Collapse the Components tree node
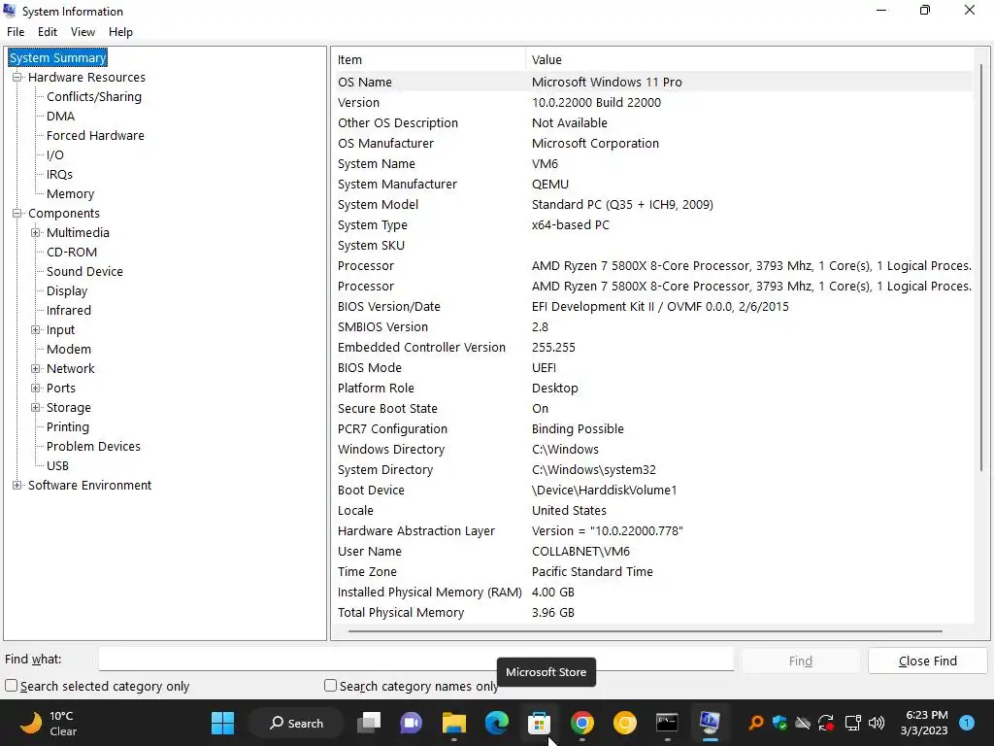This screenshot has width=994, height=746. pyautogui.click(x=17, y=213)
